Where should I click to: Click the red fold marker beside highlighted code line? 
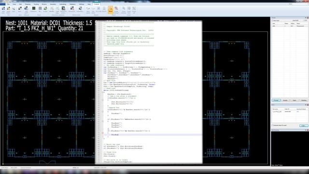click(x=103, y=133)
